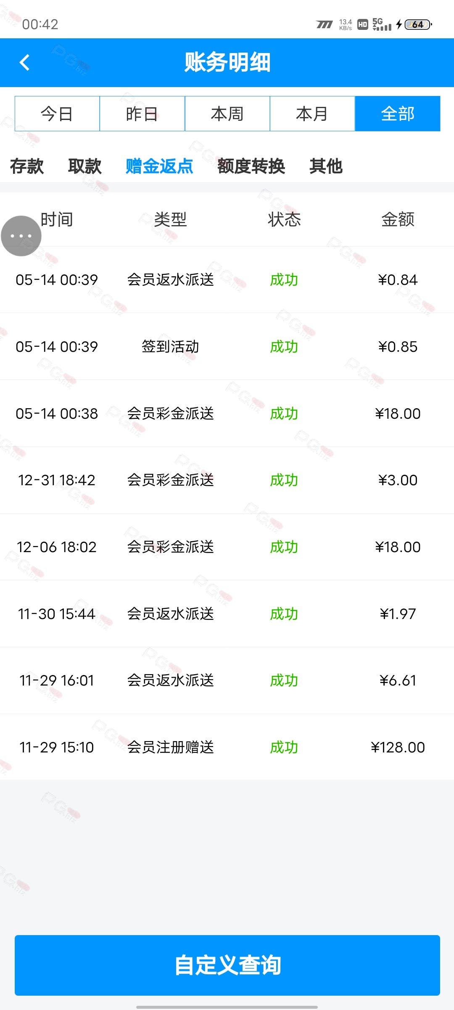
Task: Go back using the left arrow
Action: [x=25, y=63]
